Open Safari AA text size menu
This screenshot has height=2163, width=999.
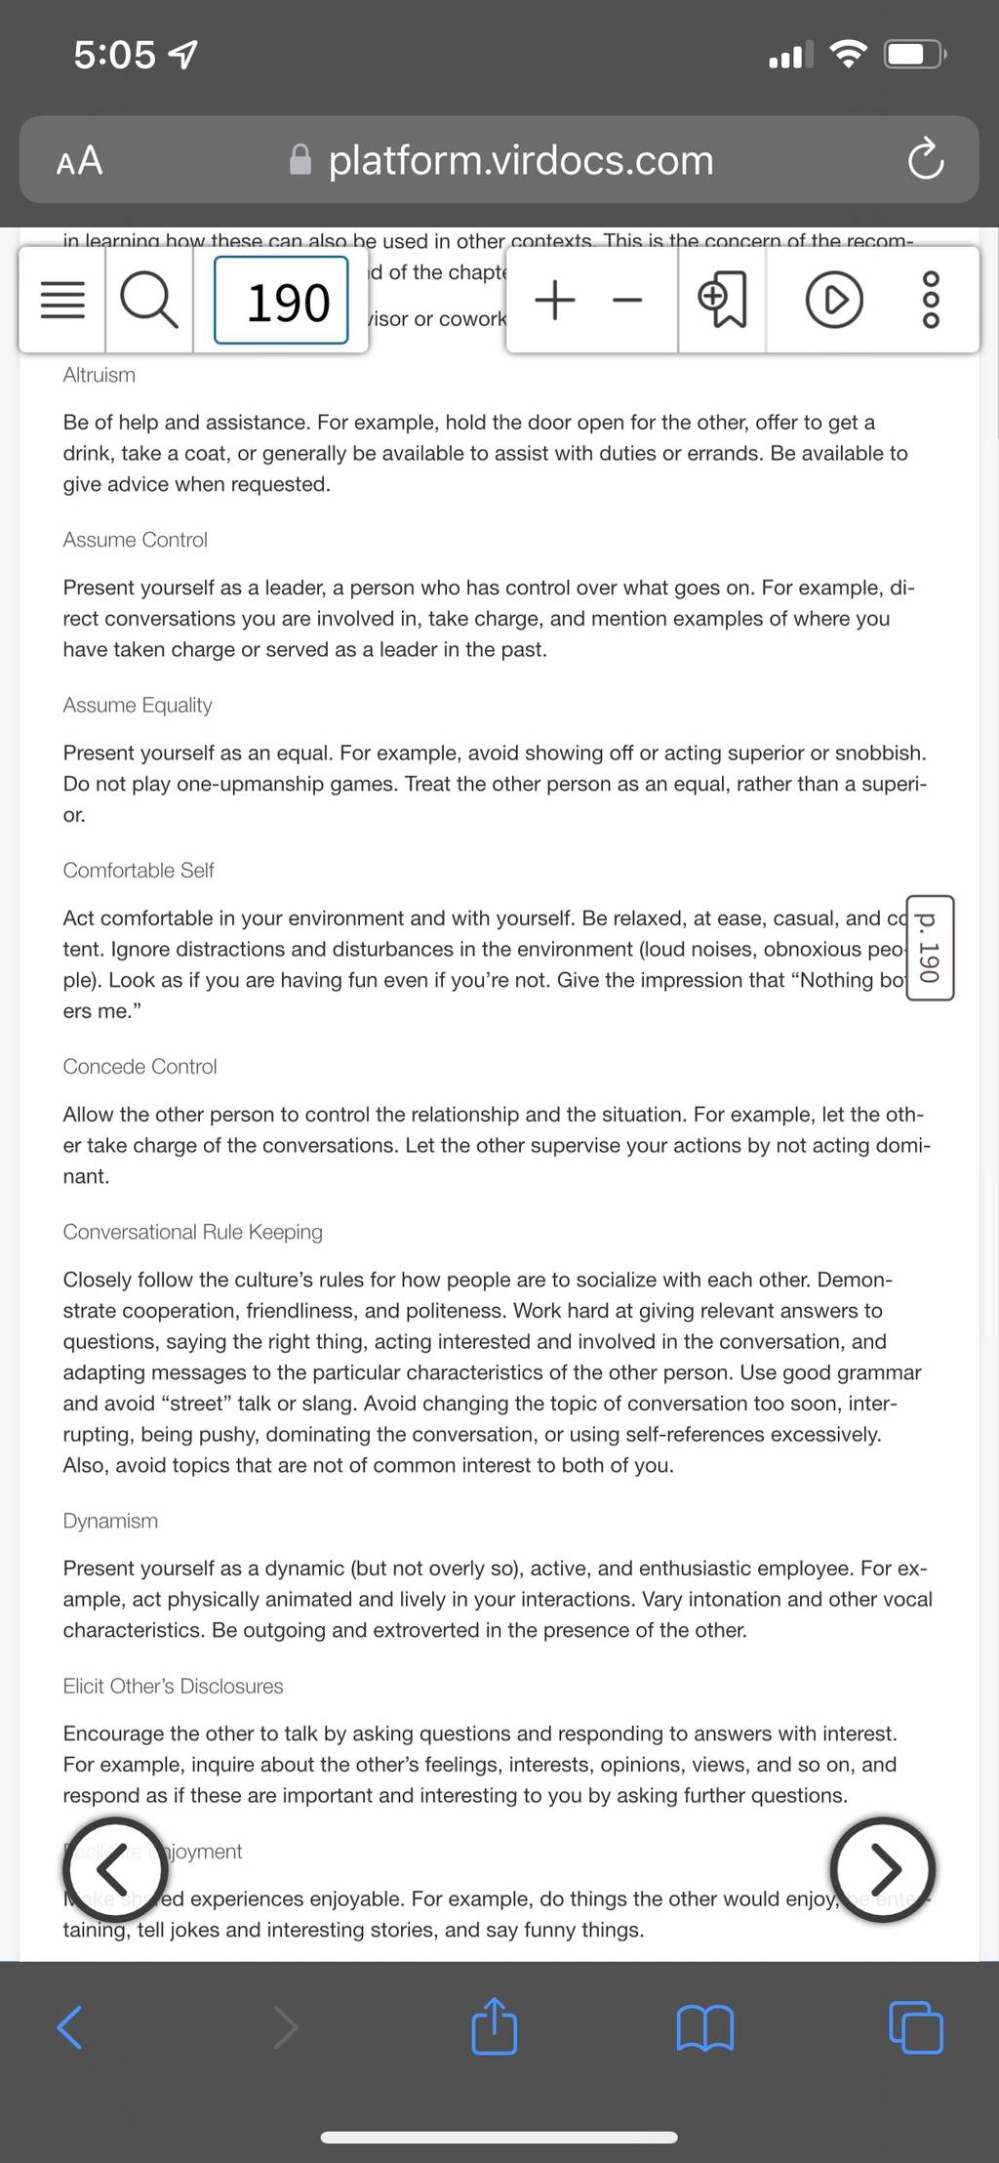click(79, 160)
